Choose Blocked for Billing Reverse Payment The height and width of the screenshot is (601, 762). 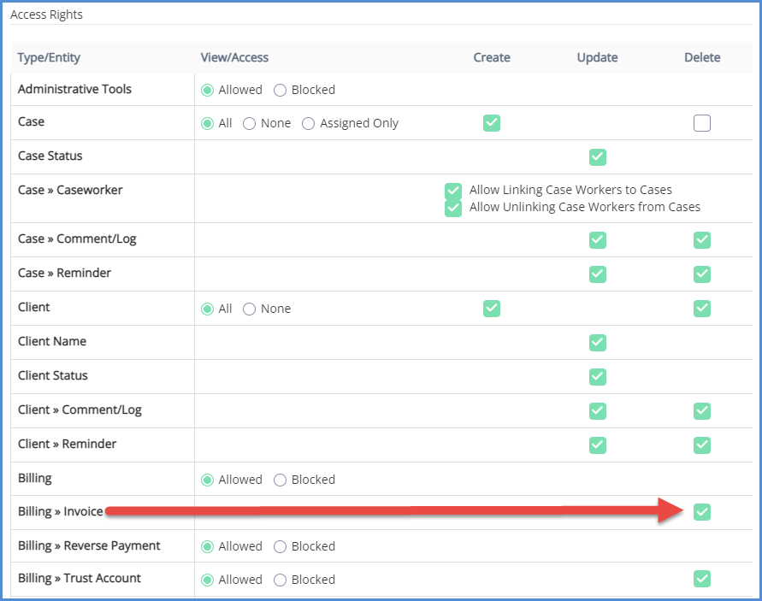click(x=281, y=546)
